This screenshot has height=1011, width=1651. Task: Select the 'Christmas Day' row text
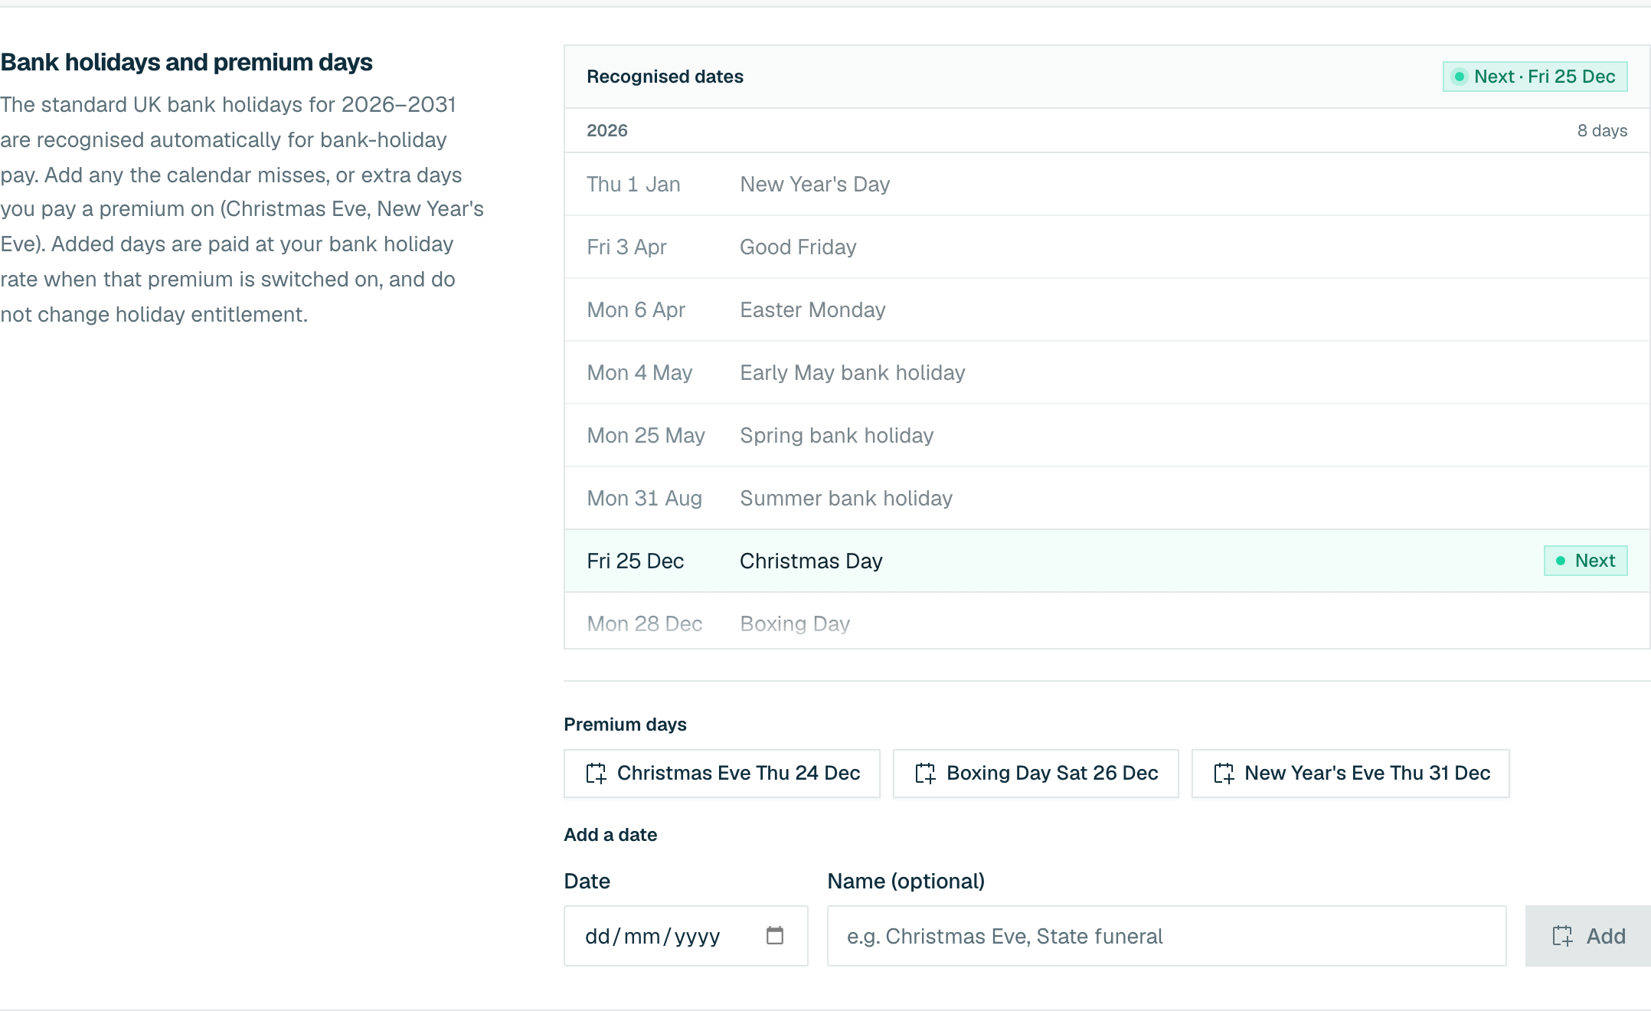[811, 561]
